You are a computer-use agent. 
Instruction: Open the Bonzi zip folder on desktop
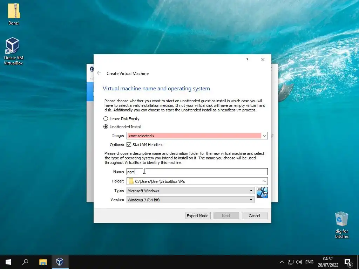(14, 14)
